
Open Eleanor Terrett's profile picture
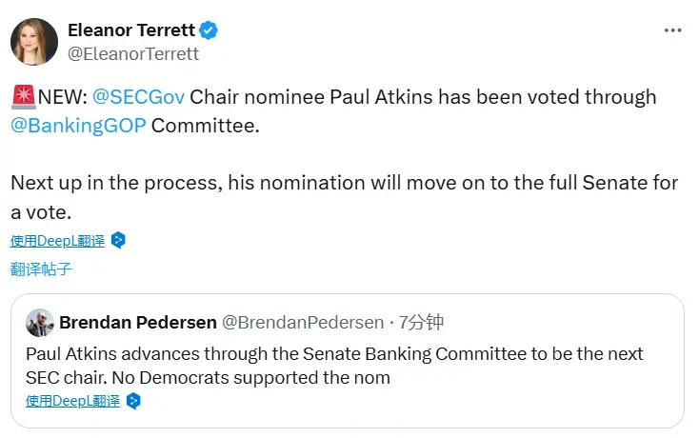pos(32,41)
